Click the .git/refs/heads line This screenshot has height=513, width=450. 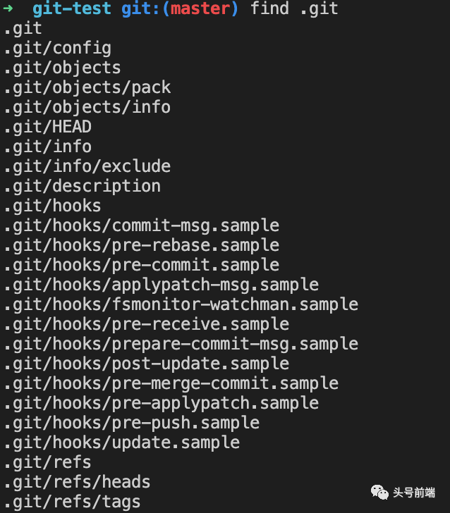tap(78, 482)
